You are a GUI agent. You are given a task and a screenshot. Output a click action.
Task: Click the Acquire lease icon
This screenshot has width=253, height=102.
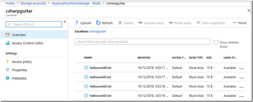(140, 23)
